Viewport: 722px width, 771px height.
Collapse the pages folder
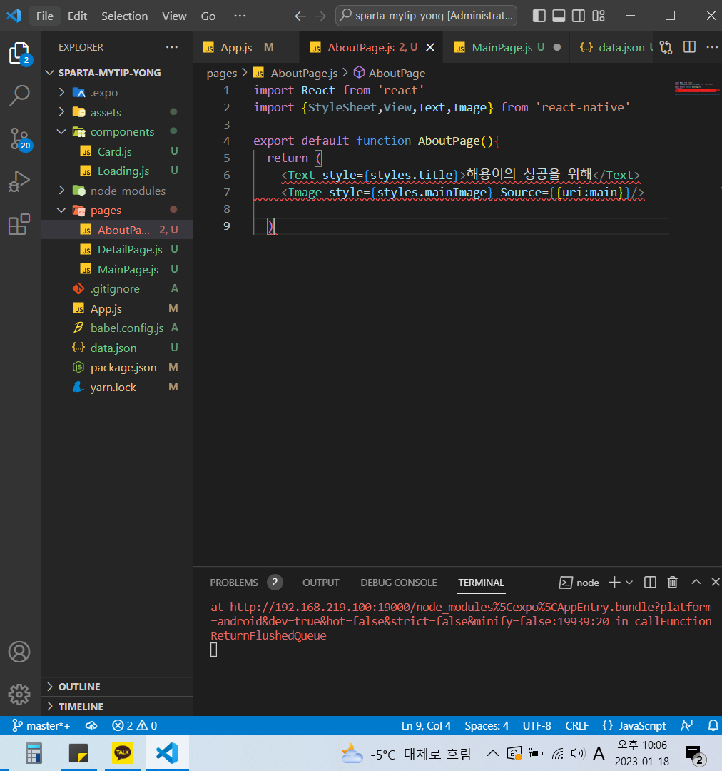[x=116, y=211]
